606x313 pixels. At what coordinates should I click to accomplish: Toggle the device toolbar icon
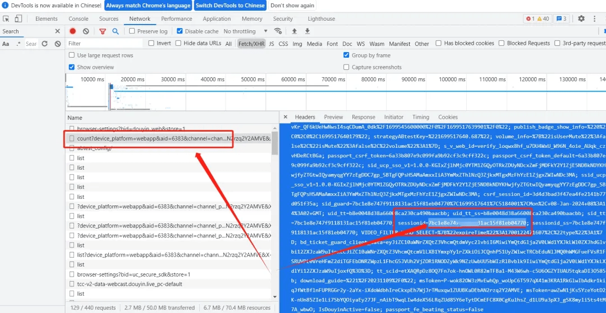(x=20, y=18)
